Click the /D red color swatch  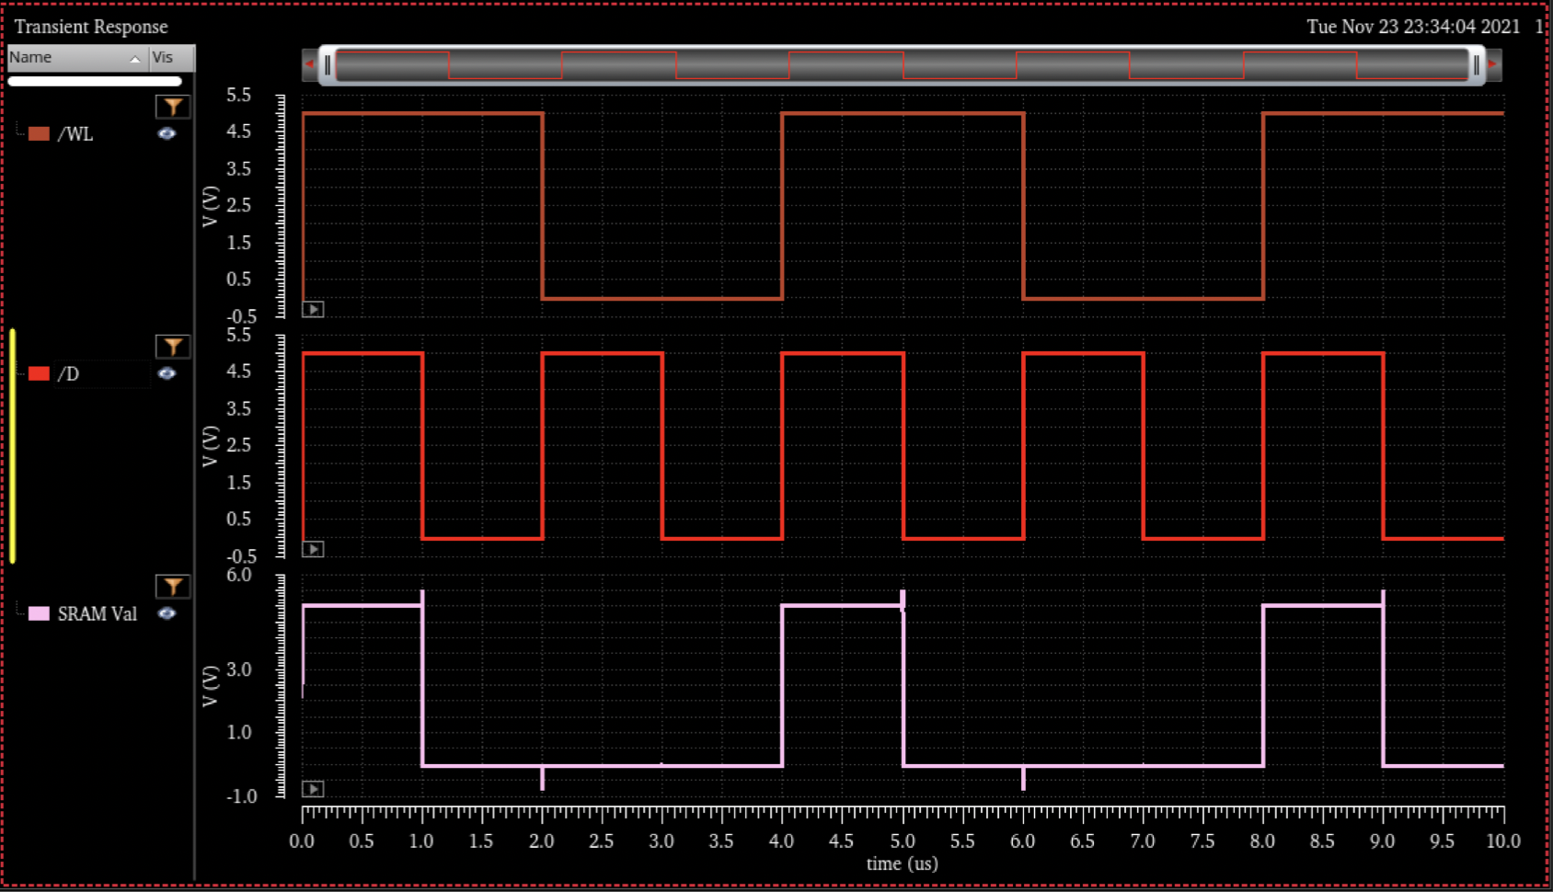coord(39,373)
